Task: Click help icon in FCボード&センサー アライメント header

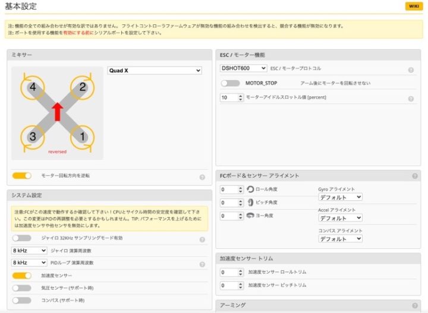Action: pyautogui.click(x=414, y=176)
